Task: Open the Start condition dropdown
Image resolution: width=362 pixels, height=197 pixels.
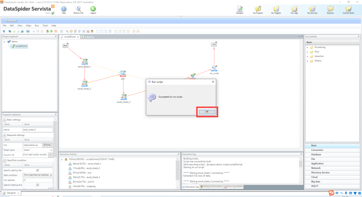Action: tap(51, 175)
